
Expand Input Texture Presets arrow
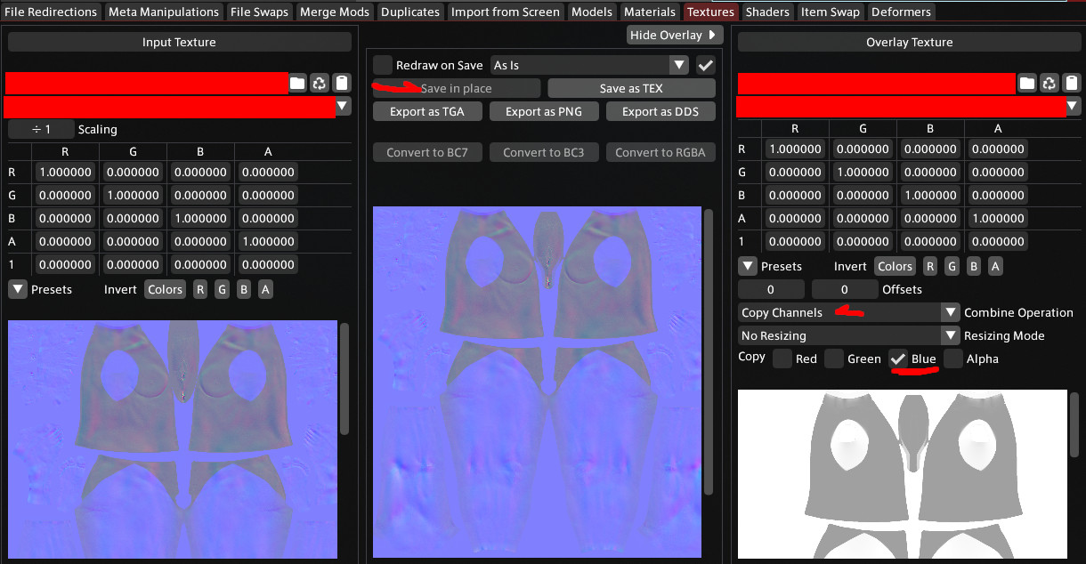pyautogui.click(x=18, y=289)
